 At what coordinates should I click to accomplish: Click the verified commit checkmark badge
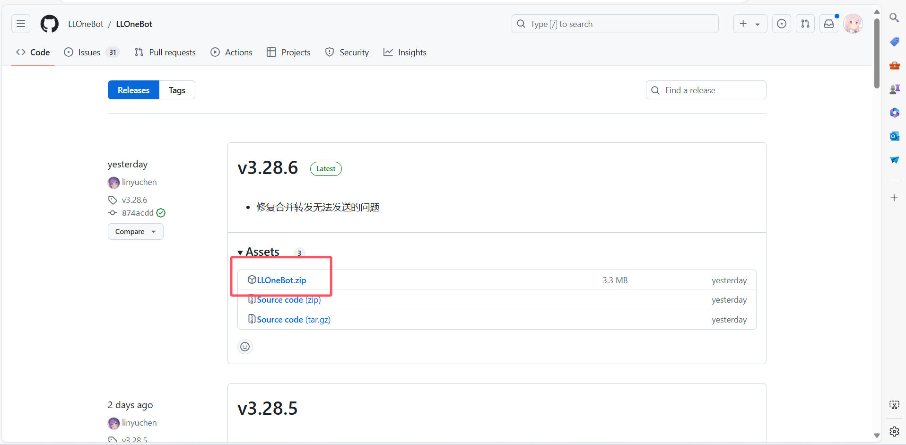pyautogui.click(x=161, y=213)
